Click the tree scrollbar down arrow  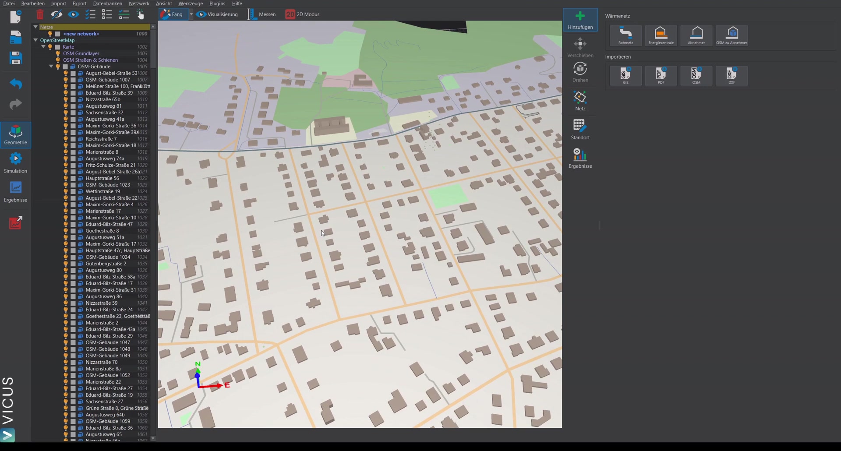pos(153,438)
